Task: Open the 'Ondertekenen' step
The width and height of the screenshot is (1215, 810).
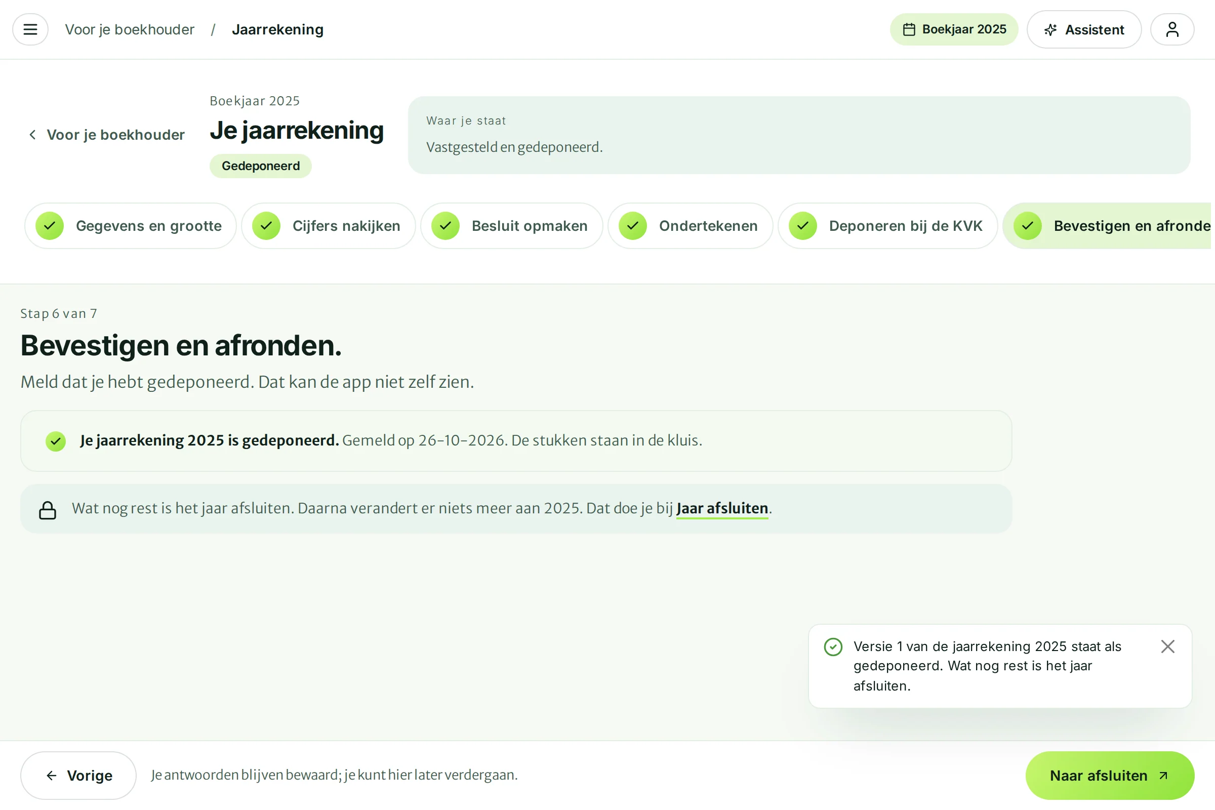Action: pos(690,226)
